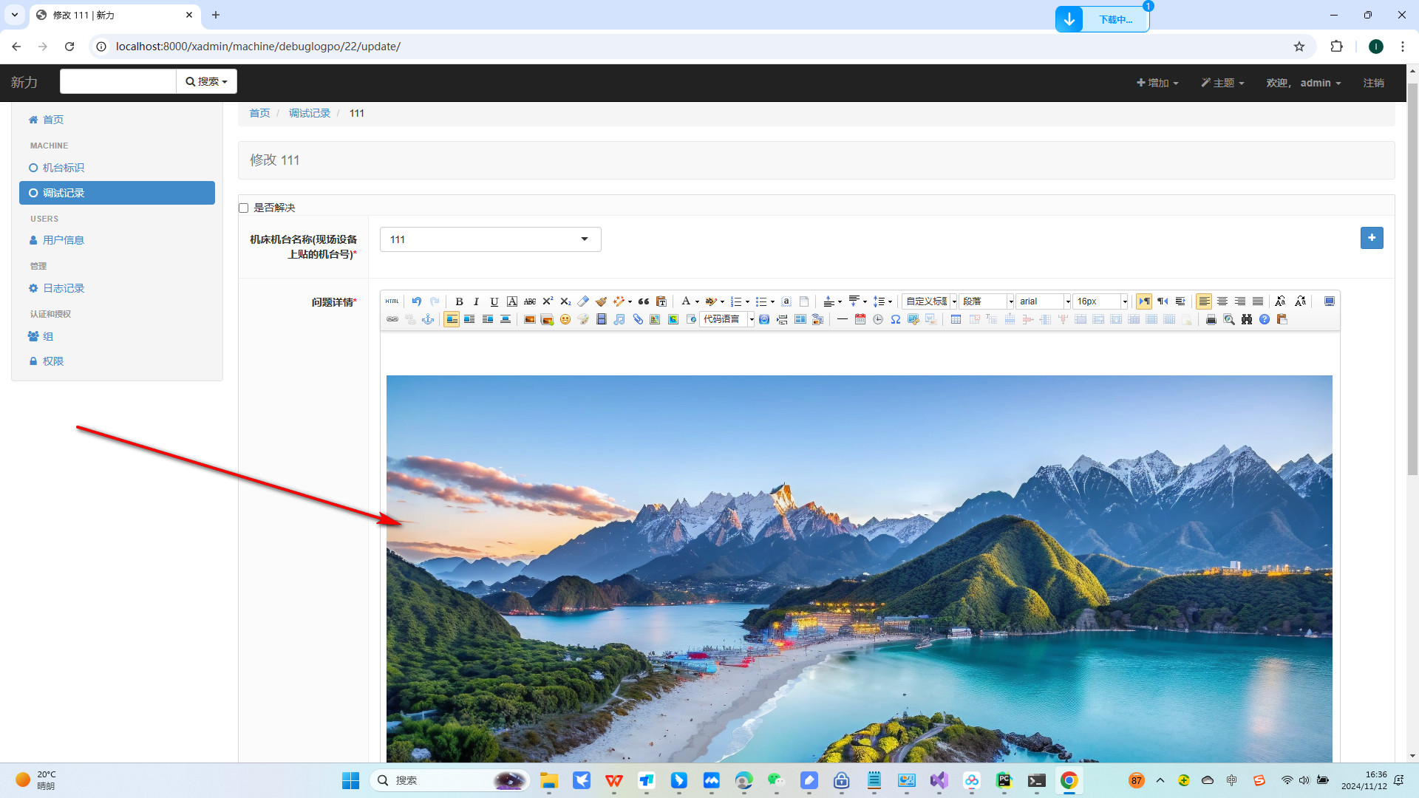The width and height of the screenshot is (1419, 798).
Task: Expand the font color dropdown arrow
Action: click(697, 302)
